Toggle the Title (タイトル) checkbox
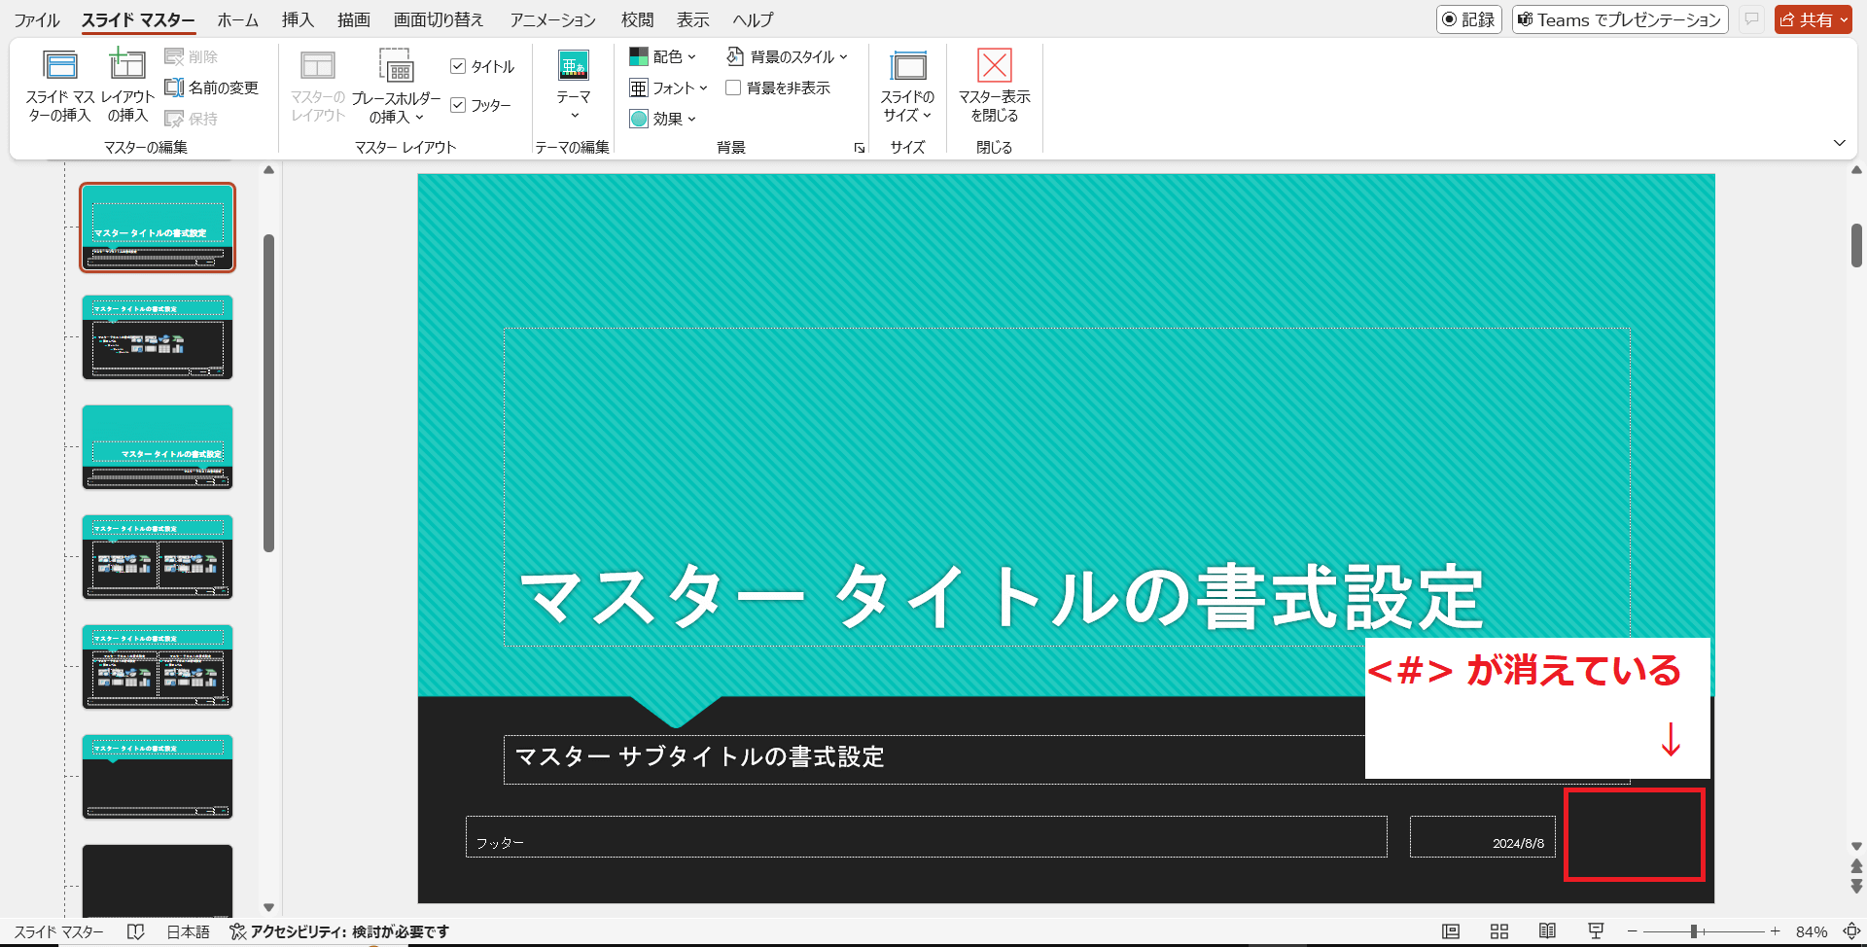Screen dimensions: 1867x947 click(458, 66)
